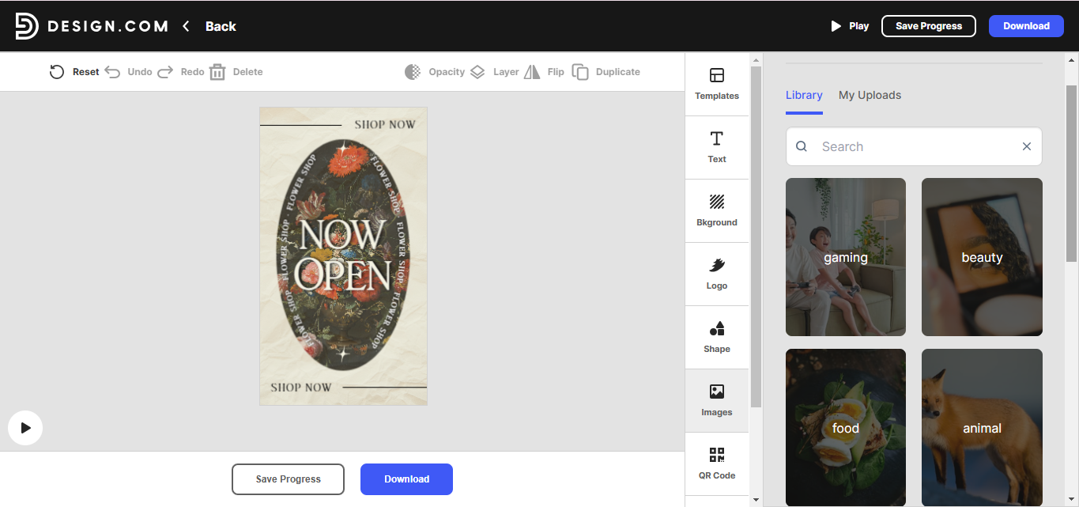The height and width of the screenshot is (507, 1079).
Task: Click Save Progress in the top header
Action: tap(929, 26)
